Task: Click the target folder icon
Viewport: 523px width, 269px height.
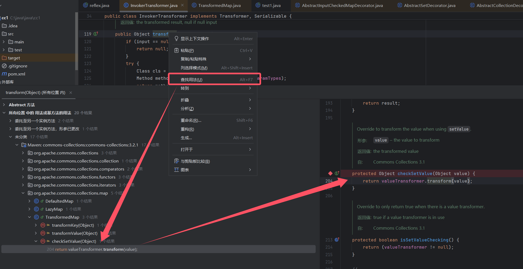Action: click(4, 58)
